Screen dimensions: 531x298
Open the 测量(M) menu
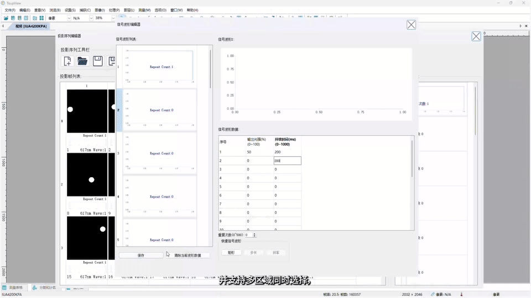coord(144,10)
